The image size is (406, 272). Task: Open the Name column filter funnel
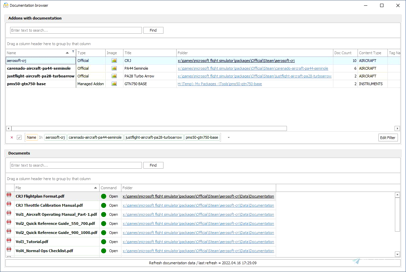coord(73,52)
